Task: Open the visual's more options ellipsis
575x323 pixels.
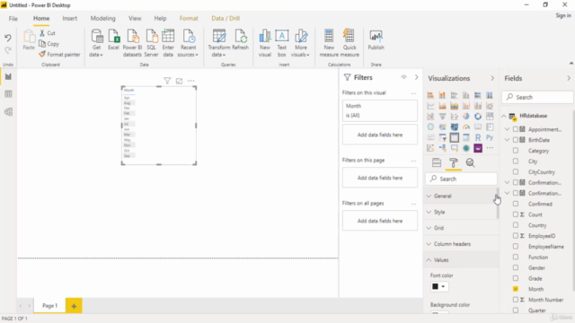Action: tap(191, 81)
